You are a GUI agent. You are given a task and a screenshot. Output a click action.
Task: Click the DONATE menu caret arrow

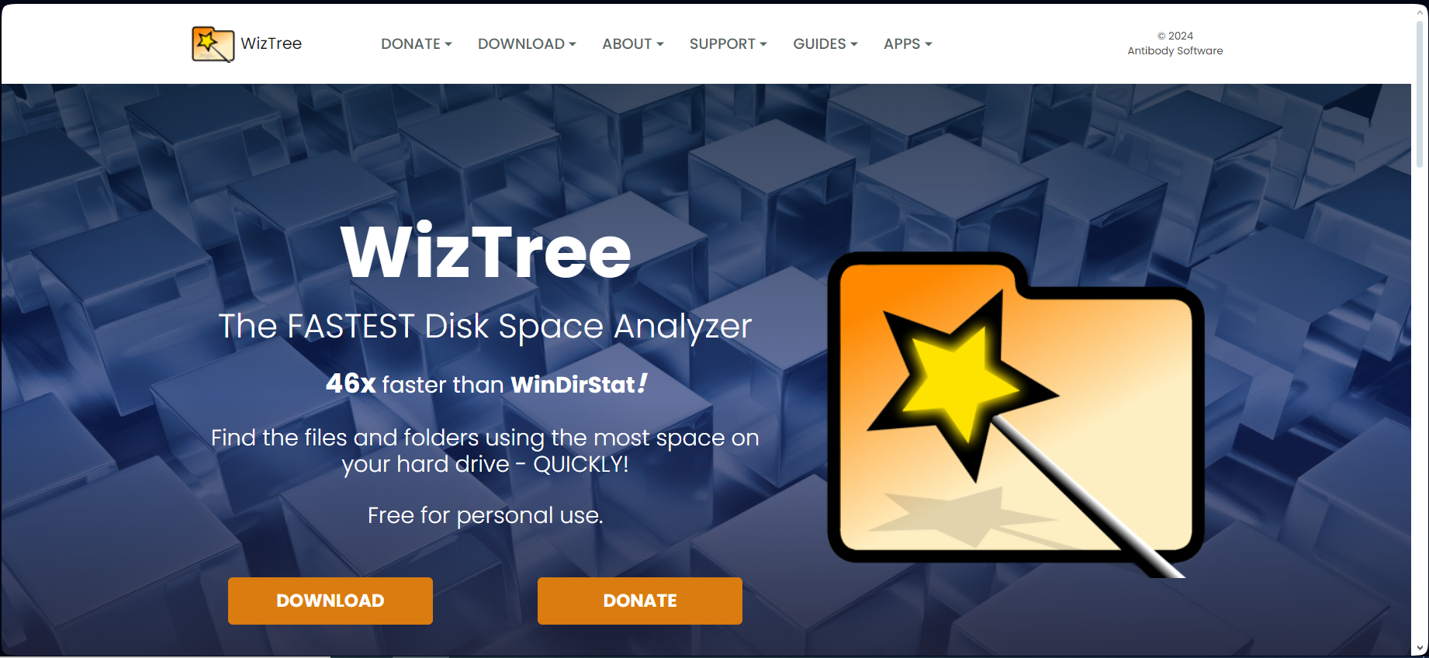pyautogui.click(x=448, y=44)
